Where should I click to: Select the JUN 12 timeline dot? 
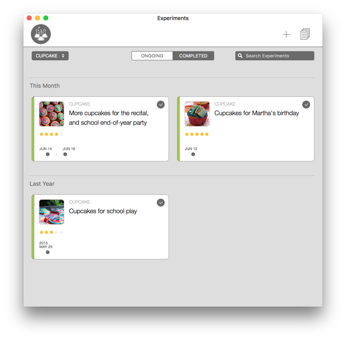pos(193,154)
